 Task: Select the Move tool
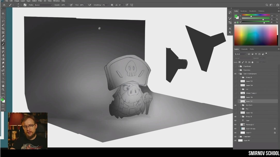pyautogui.click(x=3, y=13)
